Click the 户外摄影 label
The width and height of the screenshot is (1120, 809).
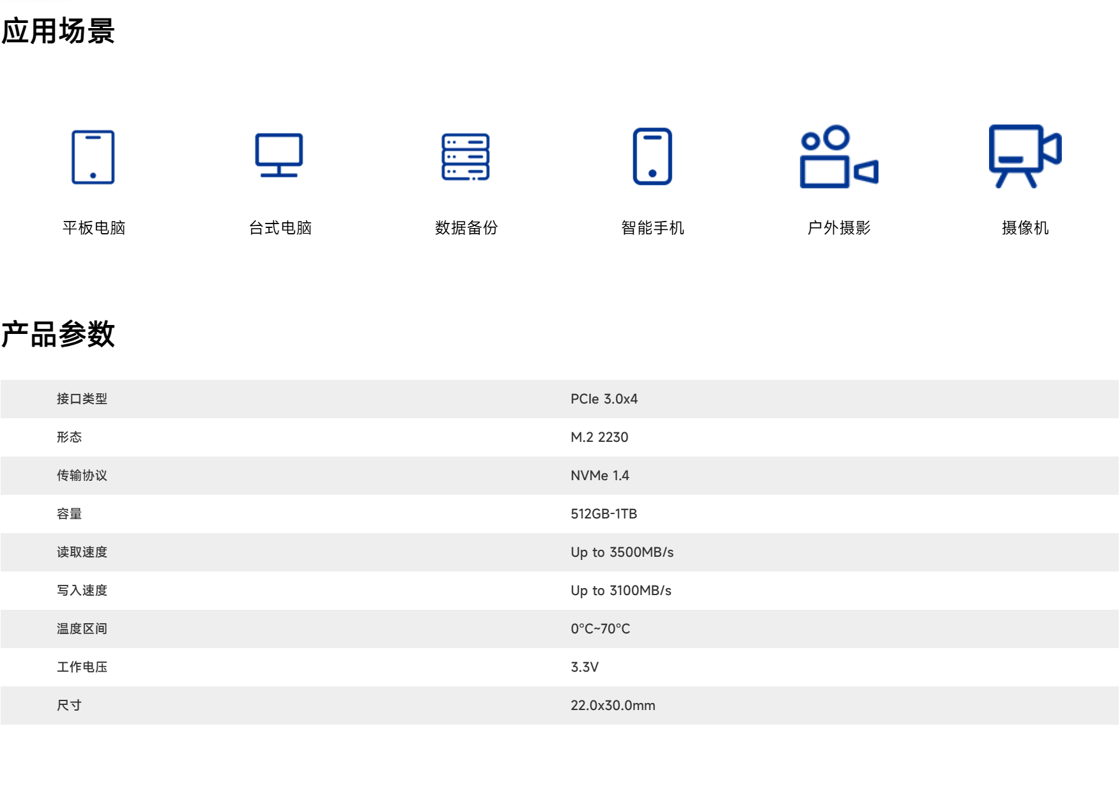click(x=839, y=228)
